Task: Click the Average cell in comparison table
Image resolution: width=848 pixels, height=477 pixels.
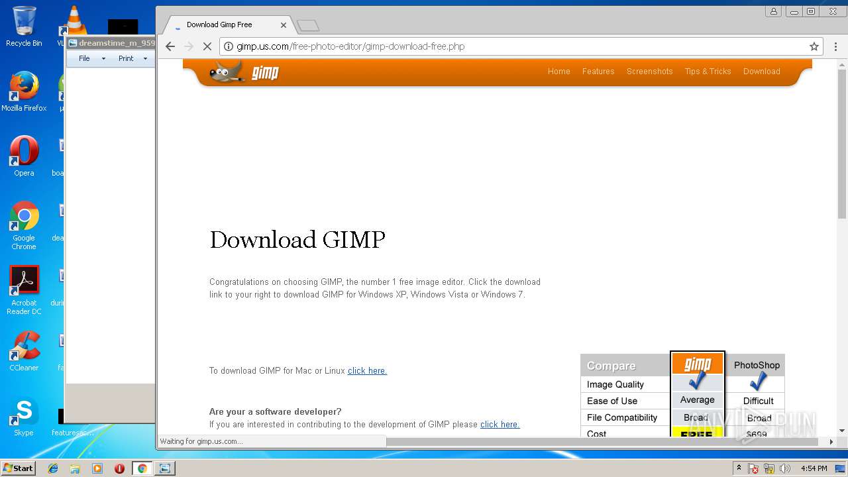Action: pos(697,400)
